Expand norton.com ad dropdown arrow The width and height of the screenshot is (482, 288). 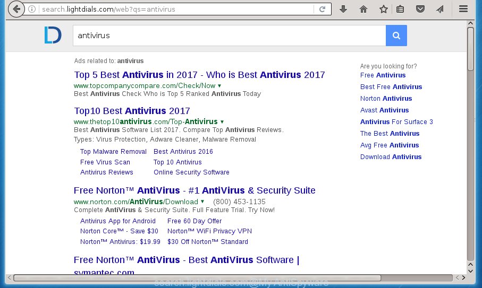pos(202,202)
